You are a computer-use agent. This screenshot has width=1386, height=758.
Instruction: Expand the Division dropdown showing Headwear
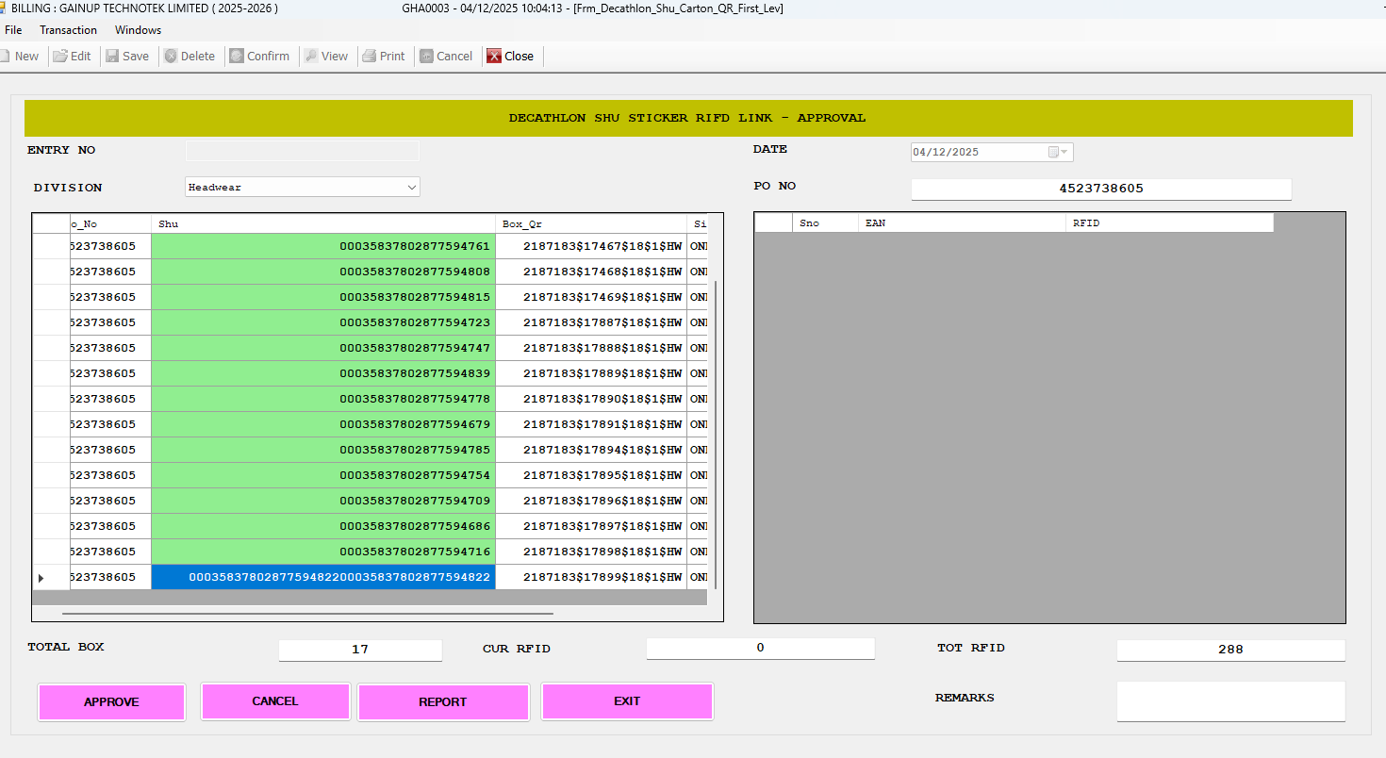click(x=411, y=188)
